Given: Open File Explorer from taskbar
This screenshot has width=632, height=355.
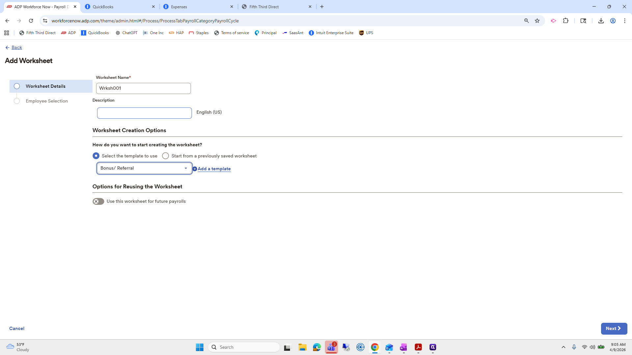Looking at the screenshot, I should (x=302, y=347).
